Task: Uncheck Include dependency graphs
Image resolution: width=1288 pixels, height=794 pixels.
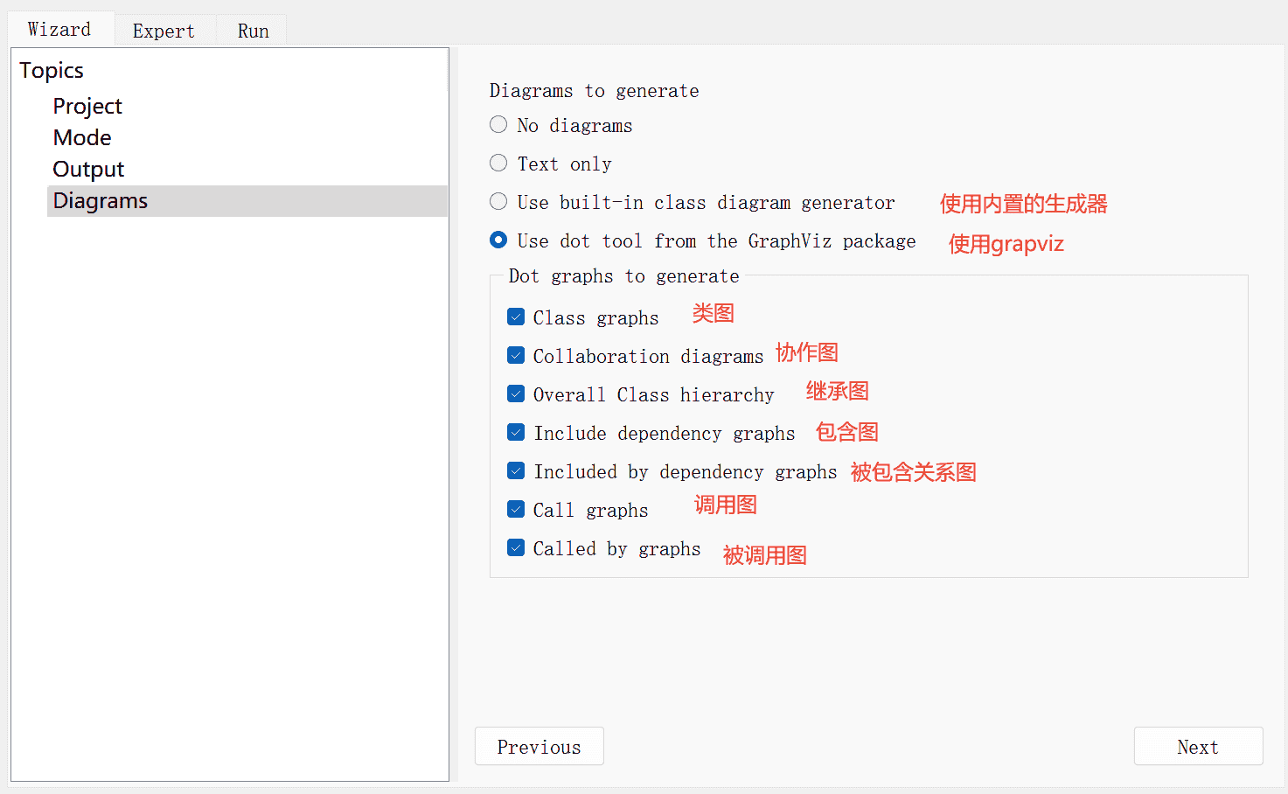Action: tap(516, 432)
